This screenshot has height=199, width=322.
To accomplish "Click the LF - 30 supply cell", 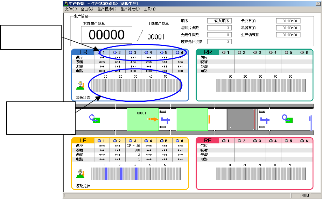I will [133, 146].
